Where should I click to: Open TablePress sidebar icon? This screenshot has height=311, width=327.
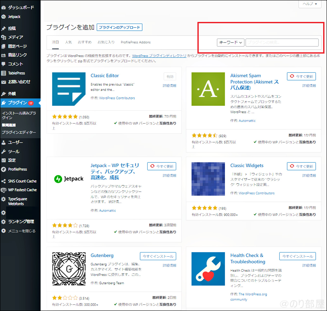pos(4,73)
